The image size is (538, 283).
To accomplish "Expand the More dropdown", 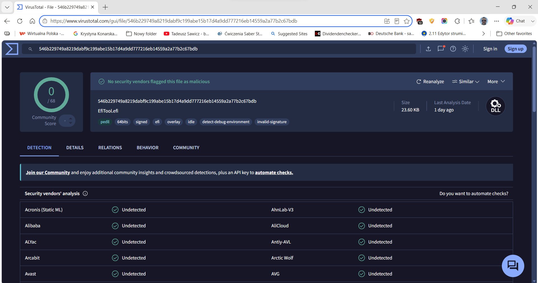I will [x=496, y=81].
